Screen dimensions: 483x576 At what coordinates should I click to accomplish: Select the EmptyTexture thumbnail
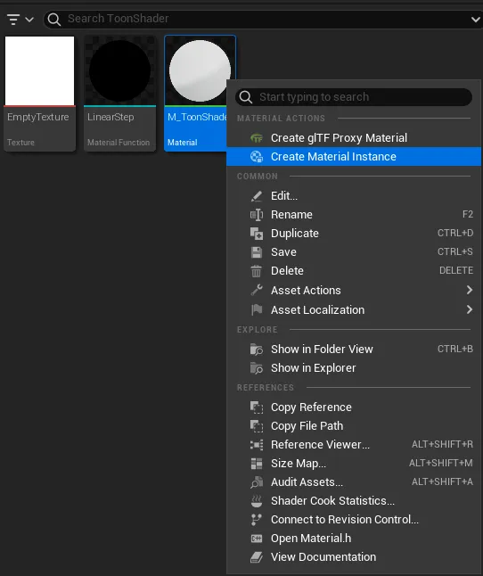coord(39,70)
